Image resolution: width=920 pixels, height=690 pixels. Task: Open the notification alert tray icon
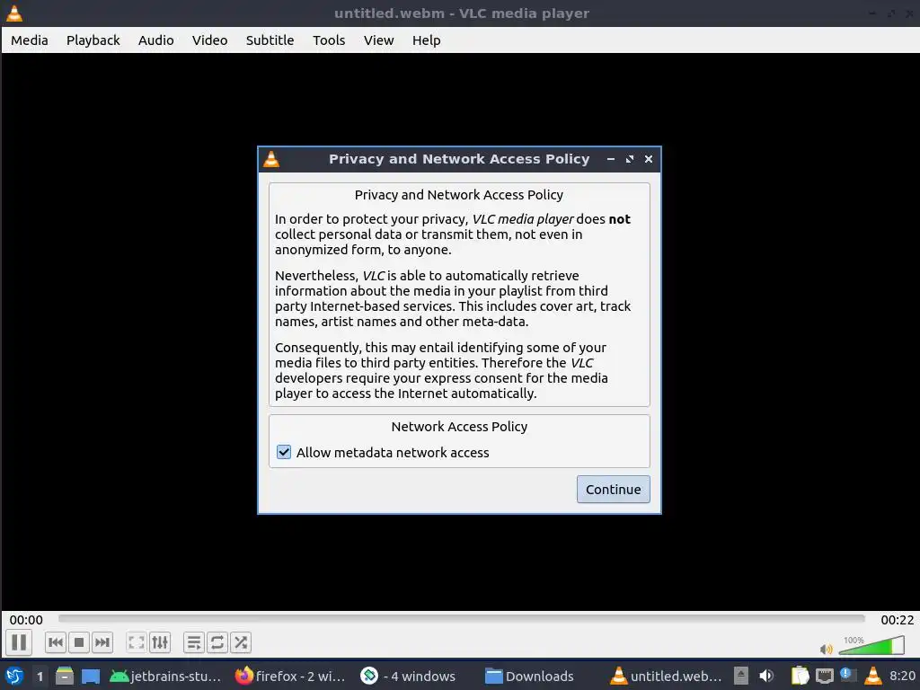coord(848,675)
